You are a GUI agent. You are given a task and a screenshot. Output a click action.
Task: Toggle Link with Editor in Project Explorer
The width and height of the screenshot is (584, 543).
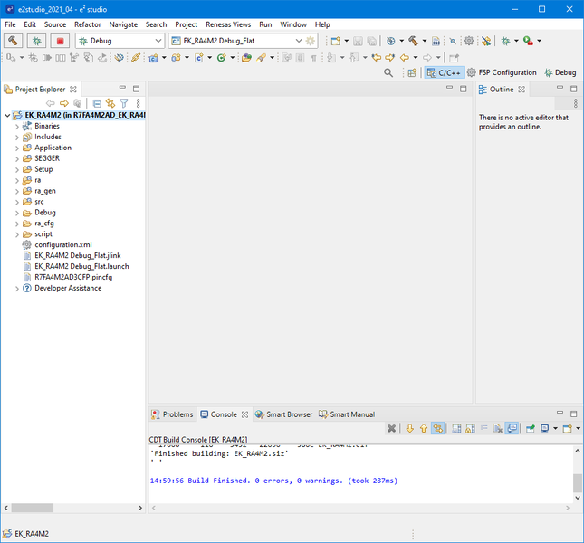click(x=110, y=104)
